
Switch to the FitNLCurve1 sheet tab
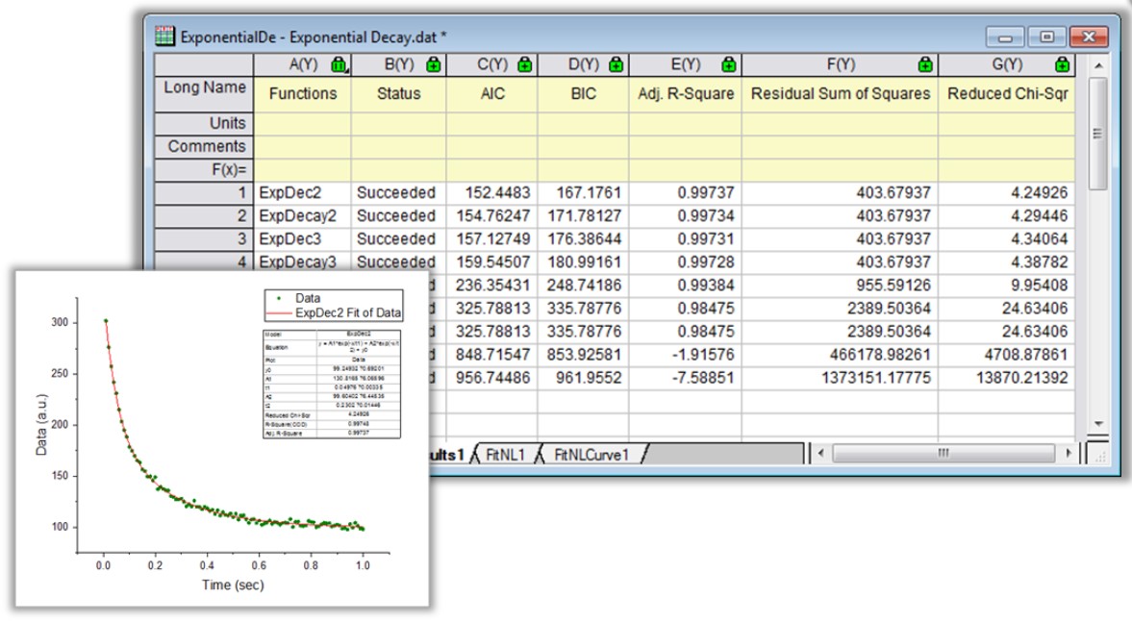[x=591, y=455]
